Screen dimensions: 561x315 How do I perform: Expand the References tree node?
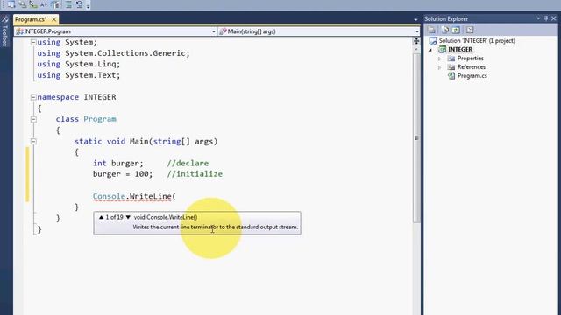click(x=440, y=67)
